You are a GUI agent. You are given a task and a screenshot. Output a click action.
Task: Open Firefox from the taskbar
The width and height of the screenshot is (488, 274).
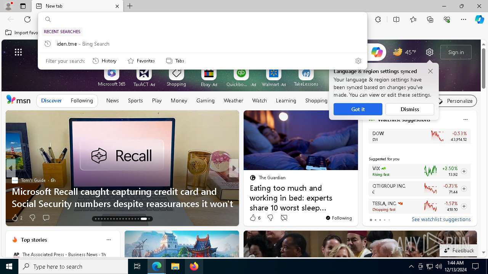click(194, 266)
